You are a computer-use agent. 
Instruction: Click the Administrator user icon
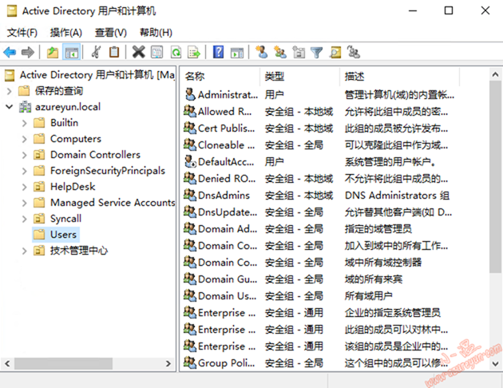click(190, 94)
